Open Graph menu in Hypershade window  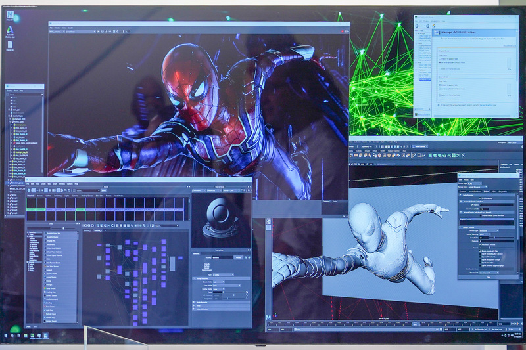tap(55, 184)
